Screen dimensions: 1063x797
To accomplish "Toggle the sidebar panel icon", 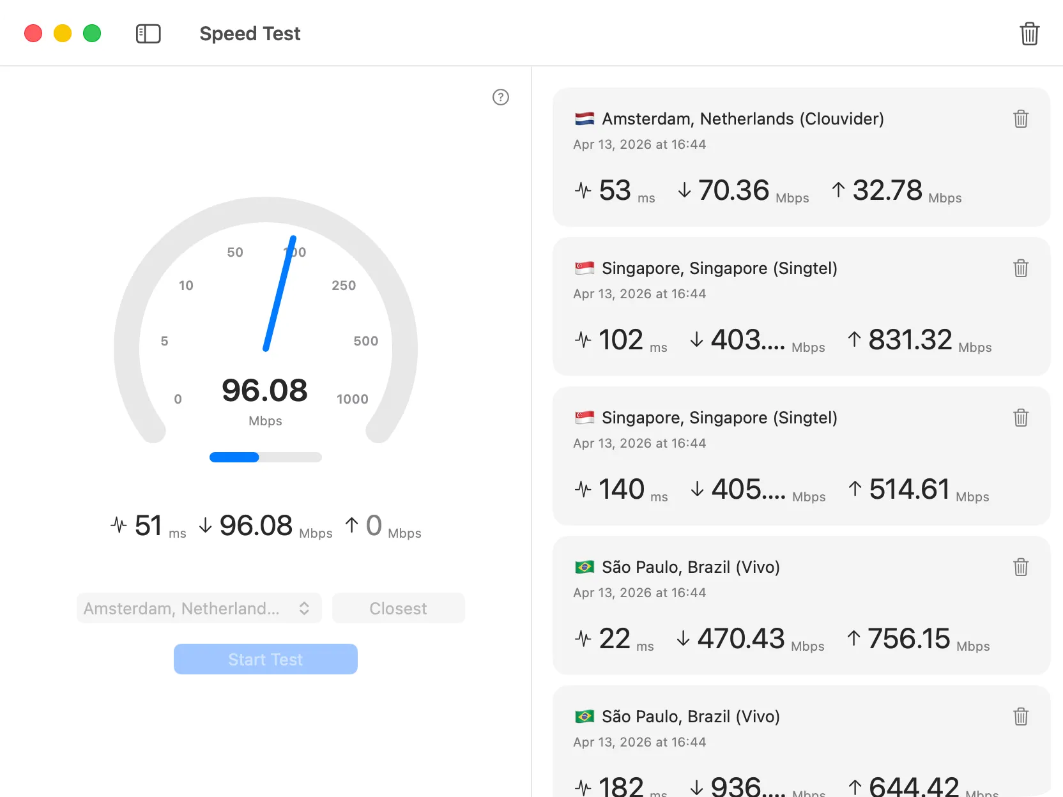I will 148,34.
